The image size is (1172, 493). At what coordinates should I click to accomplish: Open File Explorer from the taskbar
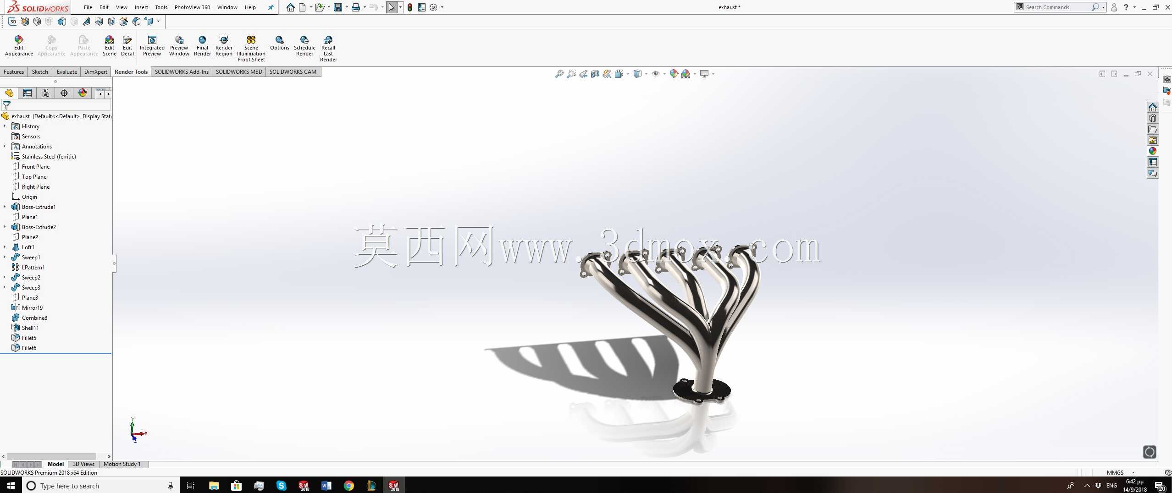(x=214, y=486)
